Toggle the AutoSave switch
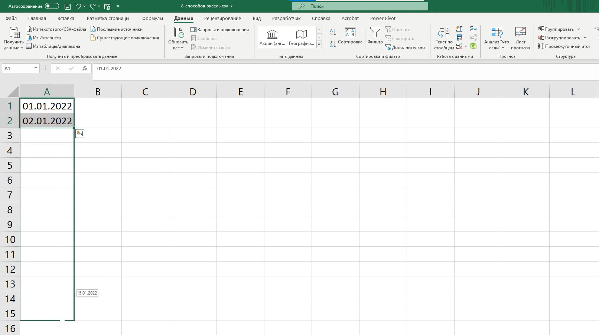The height and width of the screenshot is (335, 599). point(52,6)
